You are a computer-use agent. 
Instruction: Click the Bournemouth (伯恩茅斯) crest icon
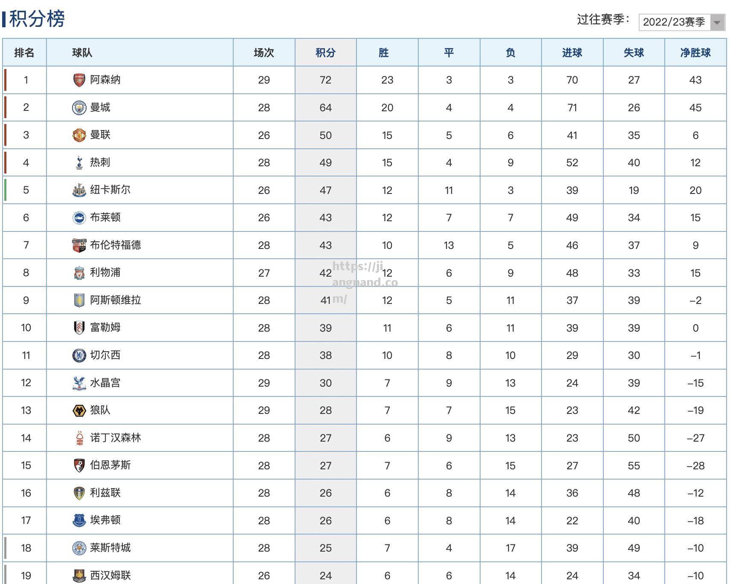point(79,465)
